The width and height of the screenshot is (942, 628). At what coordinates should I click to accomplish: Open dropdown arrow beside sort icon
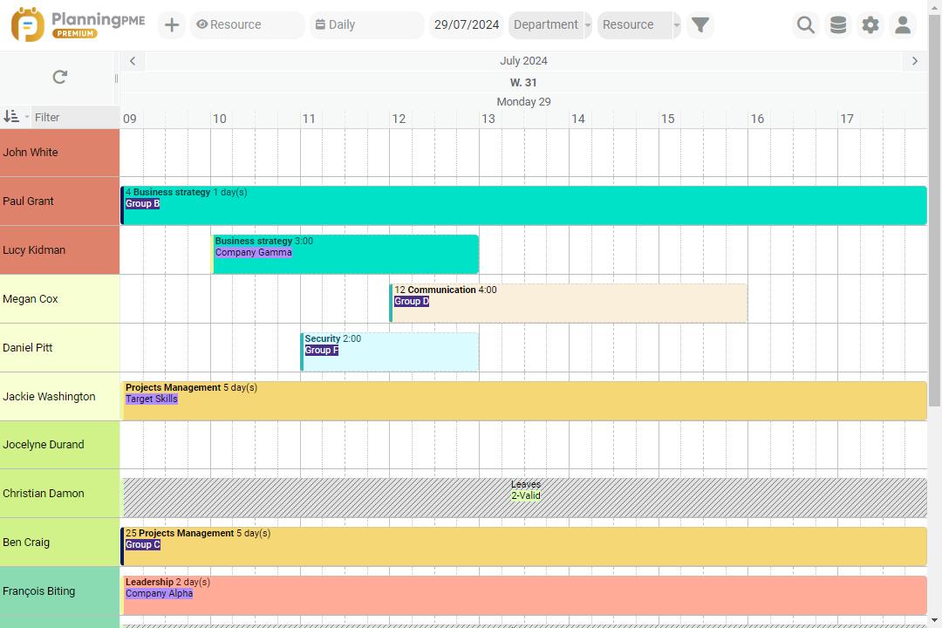(x=26, y=117)
